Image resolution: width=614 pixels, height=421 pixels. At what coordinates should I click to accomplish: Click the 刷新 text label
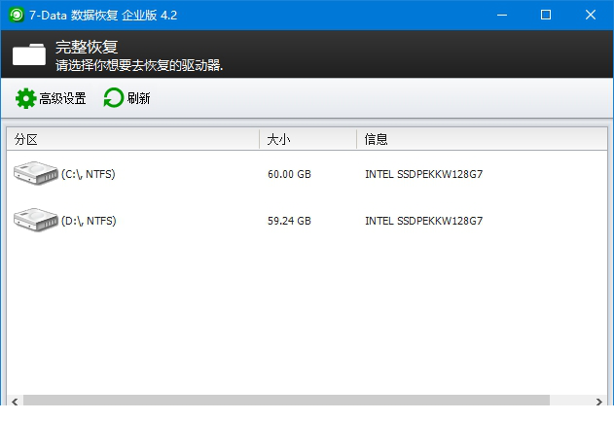tap(138, 98)
